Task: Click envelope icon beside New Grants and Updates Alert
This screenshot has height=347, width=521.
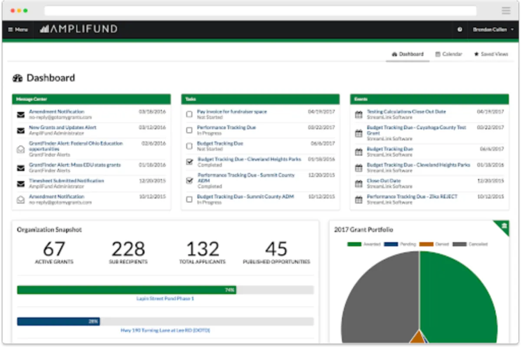Action: [x=20, y=130]
